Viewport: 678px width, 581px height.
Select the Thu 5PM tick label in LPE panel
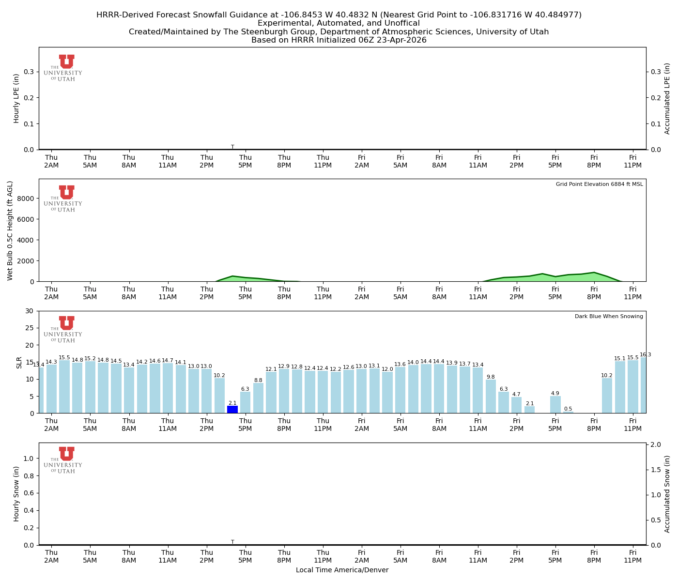pos(246,161)
